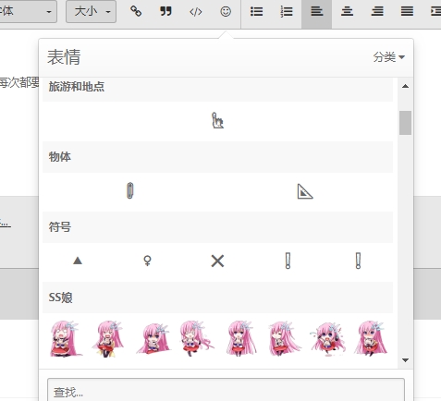Insert a quote block

pyautogui.click(x=165, y=12)
